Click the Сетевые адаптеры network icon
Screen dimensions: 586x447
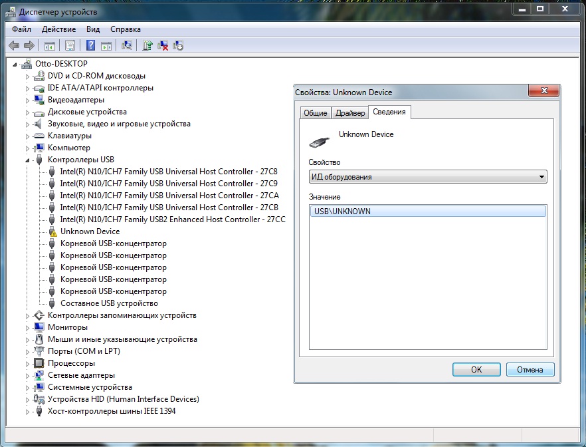pyautogui.click(x=39, y=375)
